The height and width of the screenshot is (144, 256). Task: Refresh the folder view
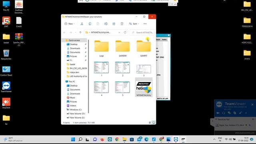pos(125,32)
